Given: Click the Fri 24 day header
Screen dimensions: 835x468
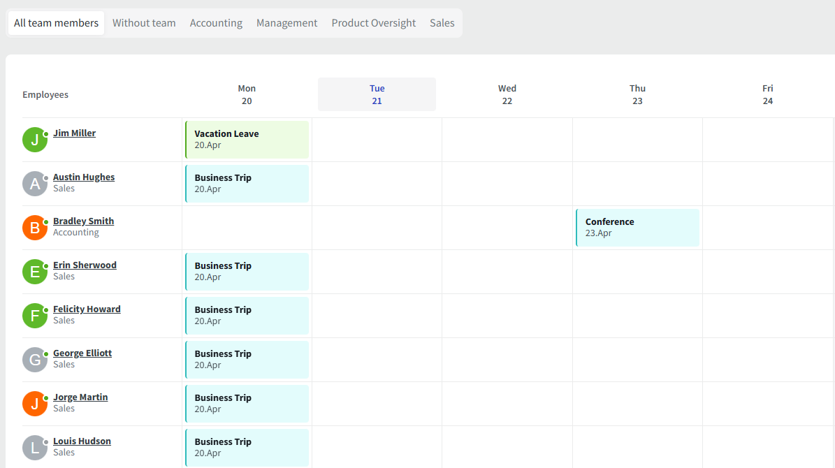Looking at the screenshot, I should 767,94.
